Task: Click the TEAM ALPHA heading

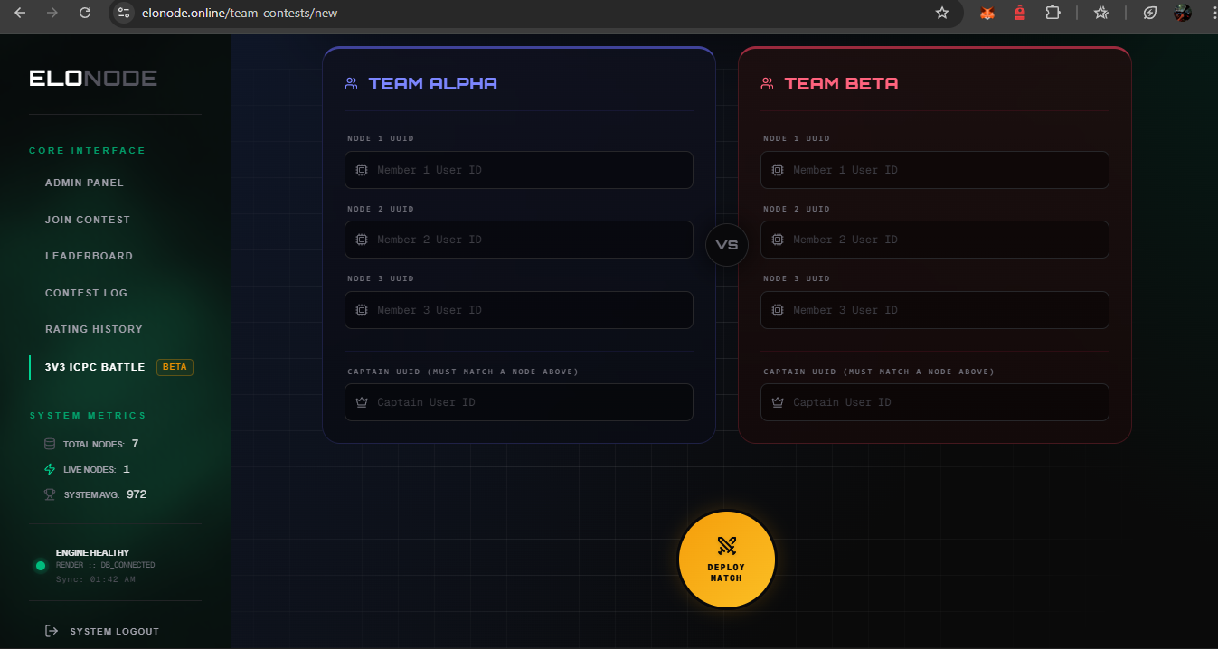Action: [x=433, y=83]
